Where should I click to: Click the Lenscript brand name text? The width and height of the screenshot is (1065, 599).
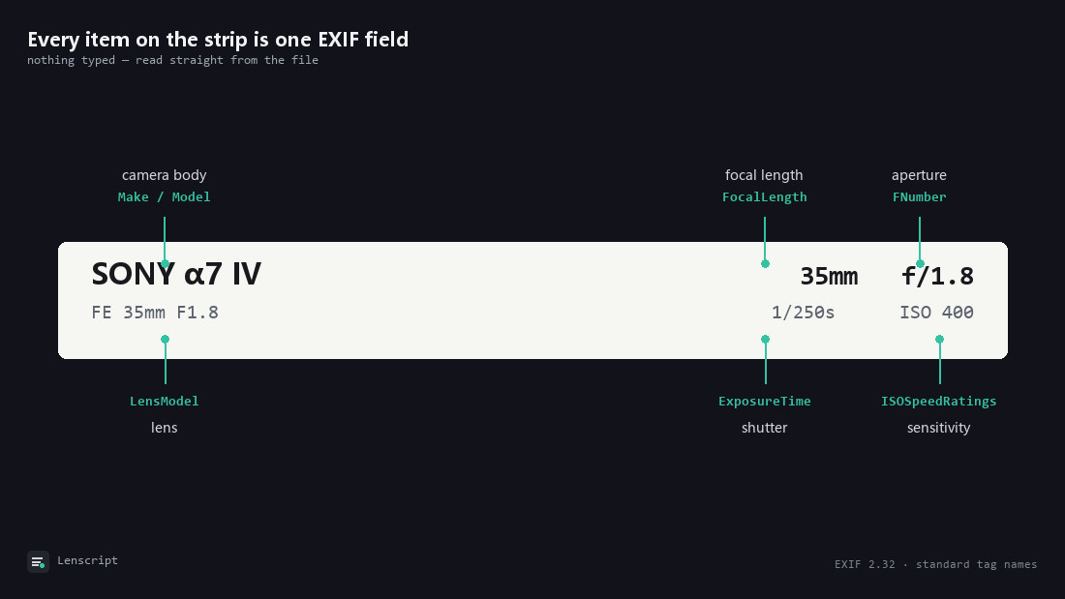coord(87,560)
